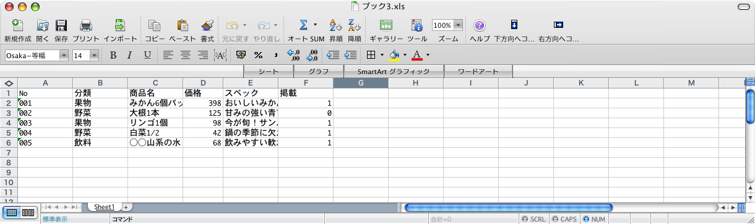Copy selection with the コピー icon
The image size is (755, 224).
[x=155, y=26]
